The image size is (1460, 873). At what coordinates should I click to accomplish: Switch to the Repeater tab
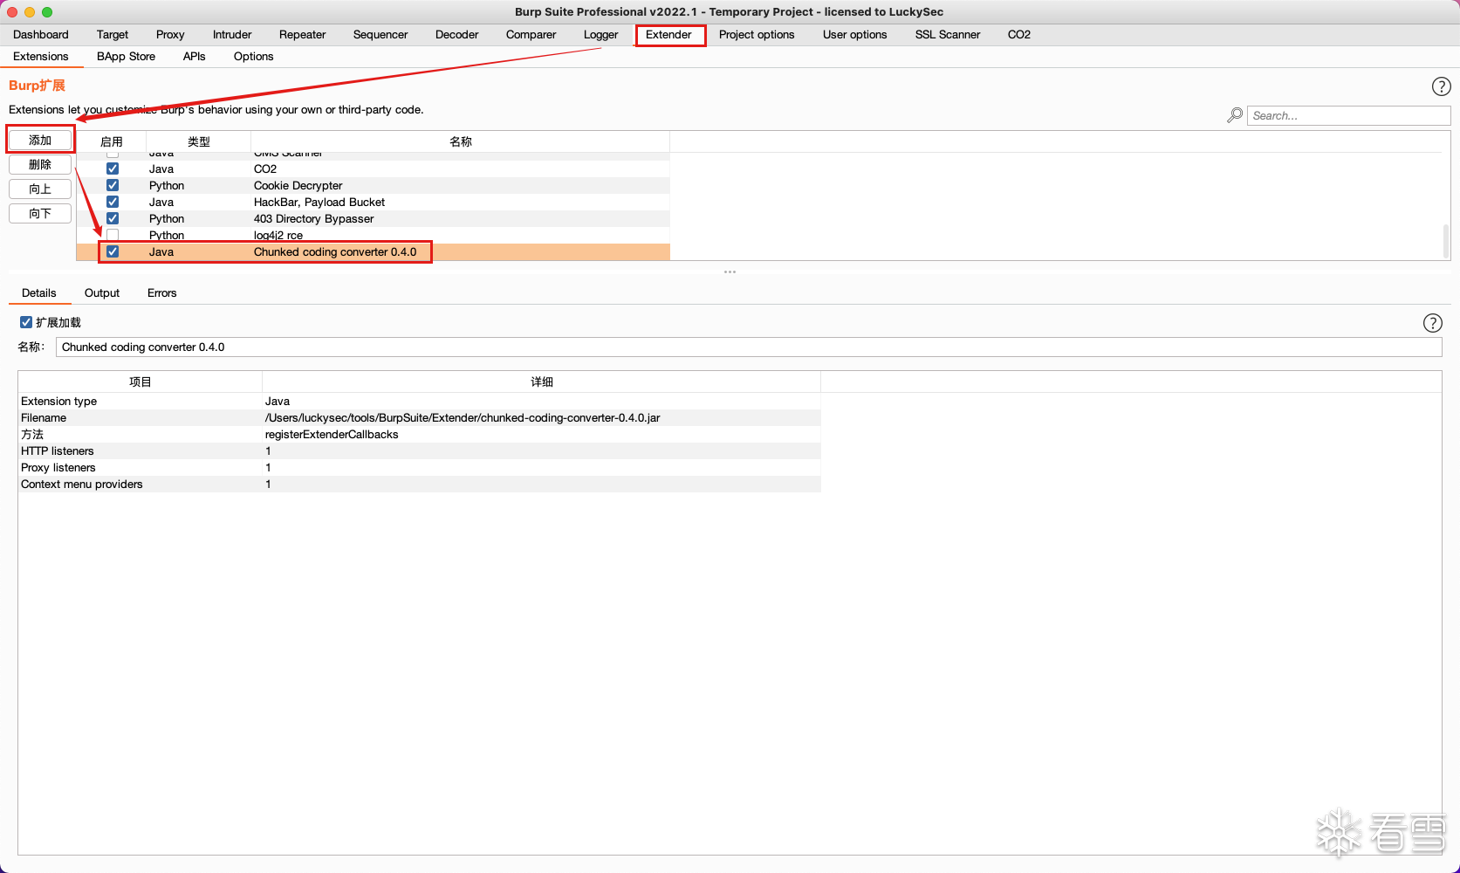[303, 35]
